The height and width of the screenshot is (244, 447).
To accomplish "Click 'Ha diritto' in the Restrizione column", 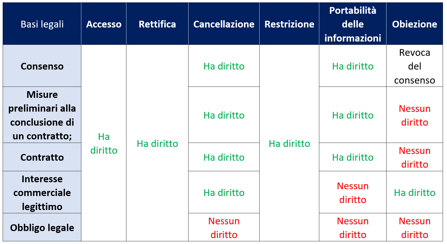I will point(289,143).
